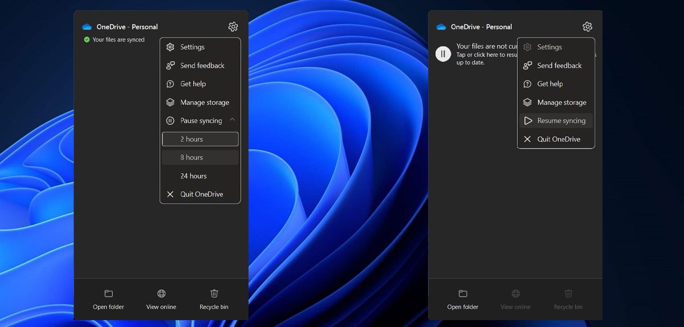The width and height of the screenshot is (684, 327).
Task: Select Send feedback in the right menu
Action: [x=559, y=66]
